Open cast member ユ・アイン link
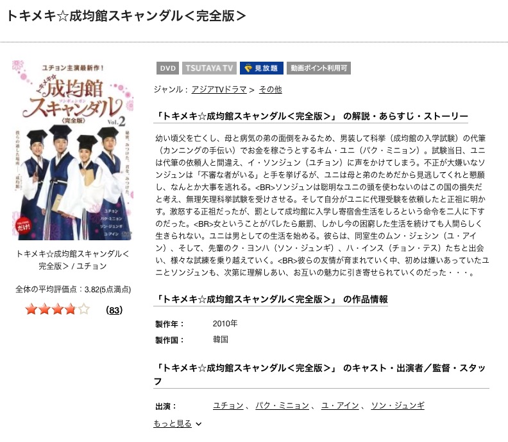Viewport: 508px width, 442px height. (340, 405)
